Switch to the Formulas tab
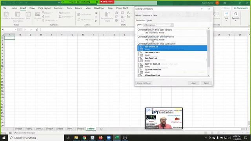Screen dimensions: 251x141 tap(58, 8)
